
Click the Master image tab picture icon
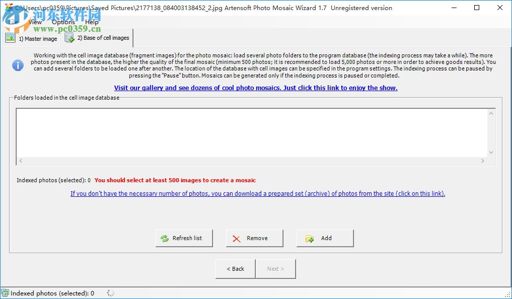pyautogui.click(x=10, y=38)
